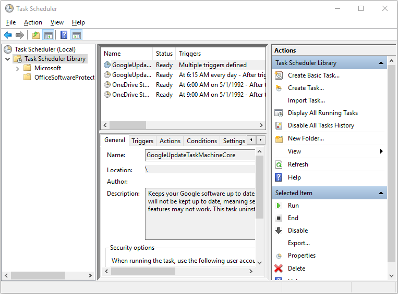The height and width of the screenshot is (294, 398).
Task: Click the task list horizontal scrollbar
Action: (183, 125)
